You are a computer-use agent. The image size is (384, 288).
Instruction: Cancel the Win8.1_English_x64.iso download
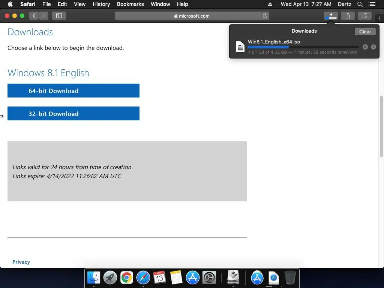click(x=365, y=47)
